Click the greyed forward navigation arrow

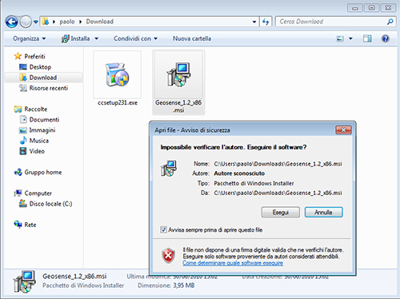[x=26, y=22]
